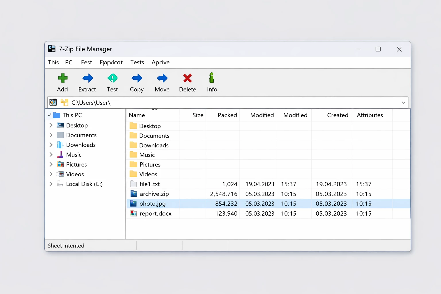This screenshot has height=294, width=441.
Task: Click the Move arrow toolbar icon
Action: coord(162,78)
